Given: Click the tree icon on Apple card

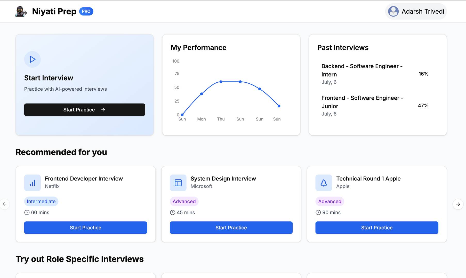Looking at the screenshot, I should pos(324,183).
